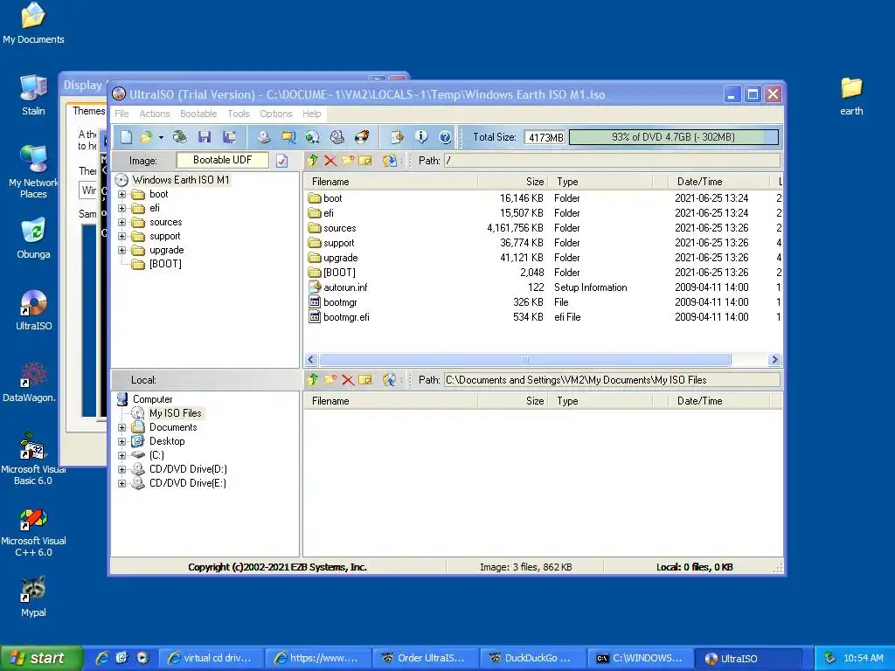This screenshot has height=671, width=895.
Task: Go up one level in the image pane
Action: [x=313, y=161]
